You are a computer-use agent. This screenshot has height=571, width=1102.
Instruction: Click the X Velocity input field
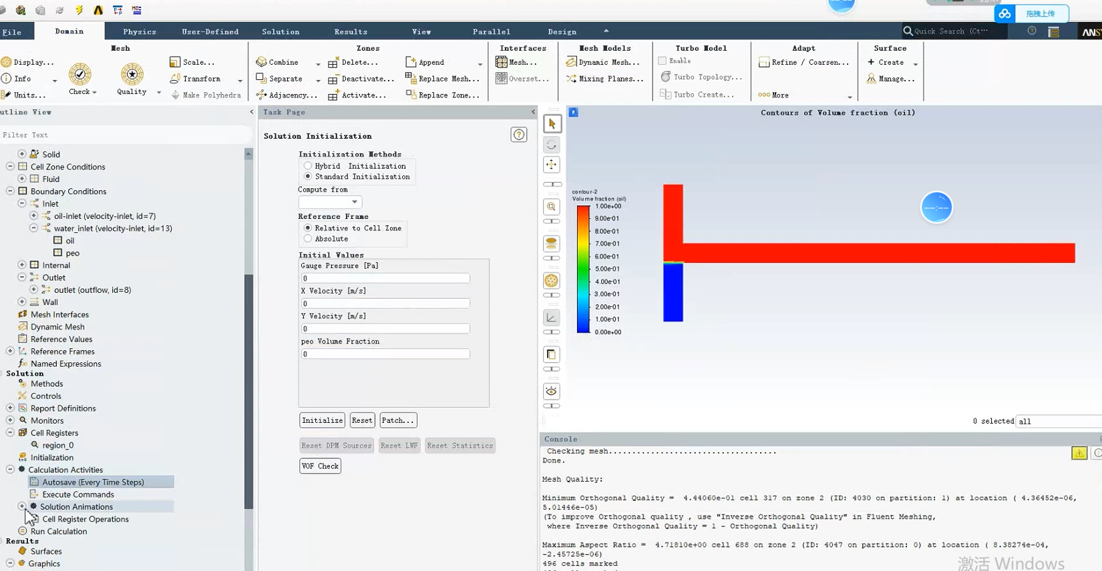385,304
